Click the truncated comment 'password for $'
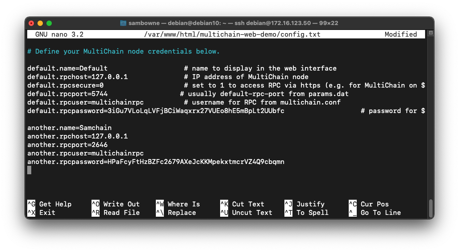The width and height of the screenshot is (459, 252). point(393,111)
